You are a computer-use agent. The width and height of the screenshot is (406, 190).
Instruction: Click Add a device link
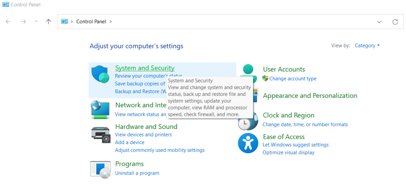click(130, 142)
